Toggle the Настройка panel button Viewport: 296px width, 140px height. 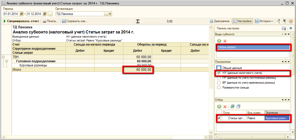[x=242, y=21]
